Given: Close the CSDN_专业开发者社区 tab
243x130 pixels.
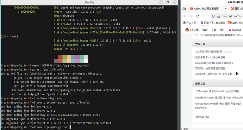Looking at the screenshot, I should (226, 8).
